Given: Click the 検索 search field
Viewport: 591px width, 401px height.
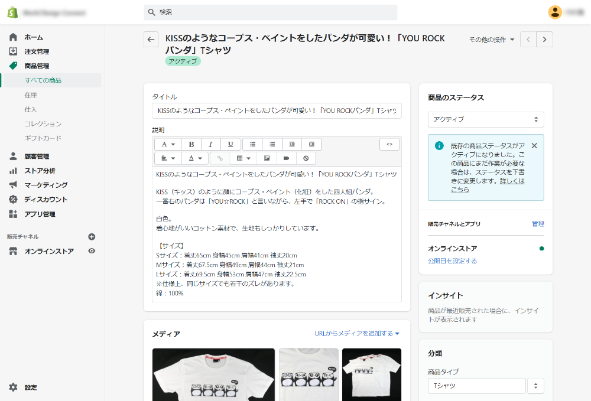Looking at the screenshot, I should [x=270, y=12].
